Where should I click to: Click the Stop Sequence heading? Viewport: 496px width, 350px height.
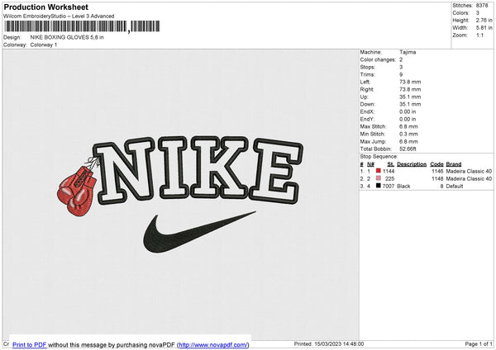tap(379, 157)
